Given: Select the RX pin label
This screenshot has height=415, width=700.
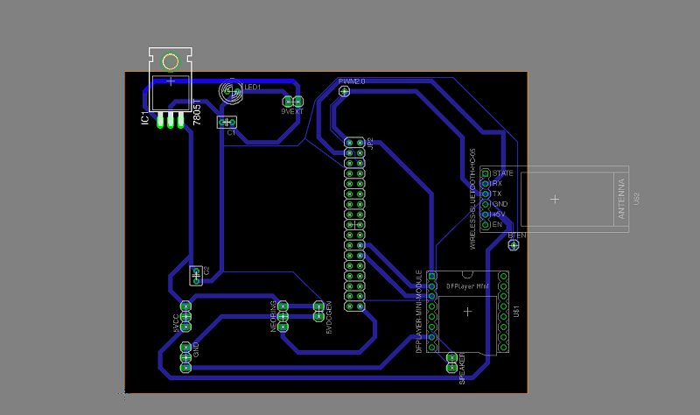Looking at the screenshot, I should (x=497, y=184).
